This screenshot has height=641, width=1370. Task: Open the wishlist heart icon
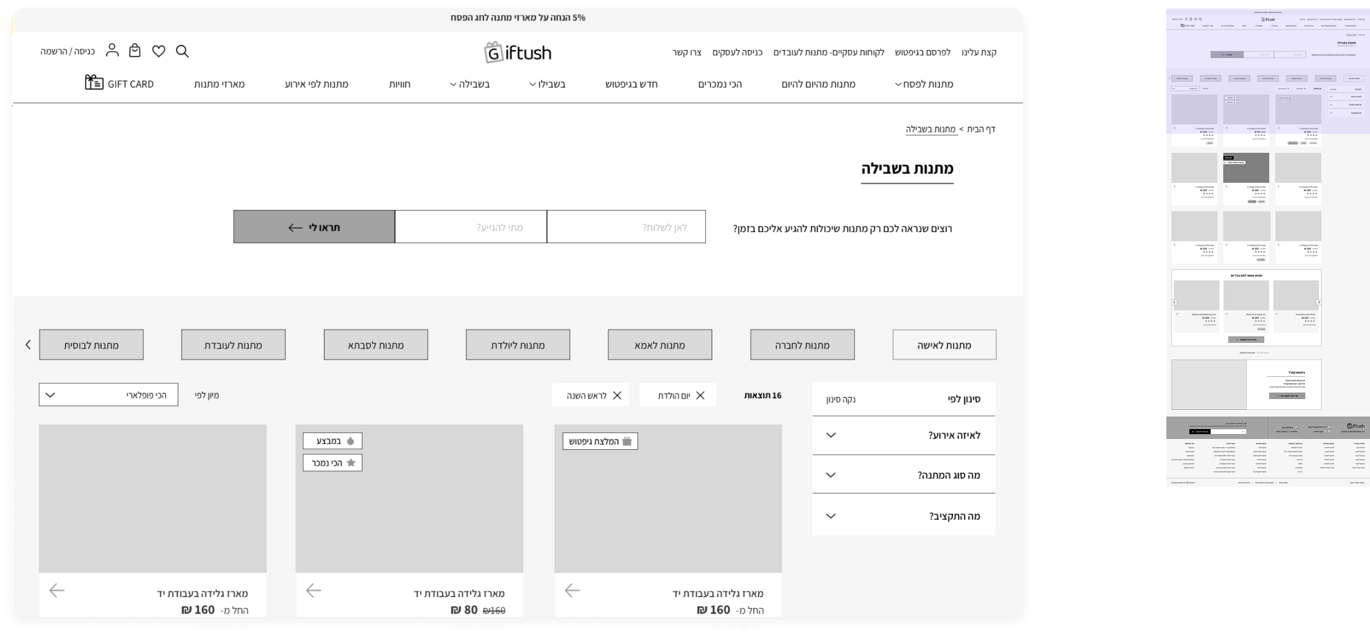(159, 51)
